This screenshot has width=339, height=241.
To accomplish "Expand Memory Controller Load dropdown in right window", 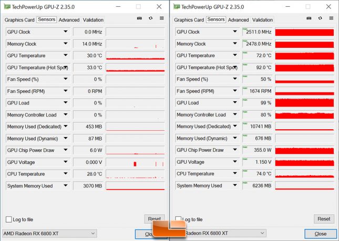I will coord(235,114).
